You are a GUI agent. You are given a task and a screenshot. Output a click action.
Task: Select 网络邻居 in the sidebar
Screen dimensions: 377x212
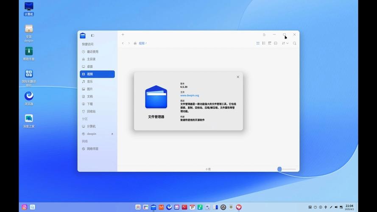(97, 149)
